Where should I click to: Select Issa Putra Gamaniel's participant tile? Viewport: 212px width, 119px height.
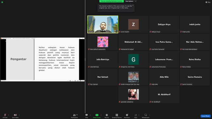(x=164, y=42)
